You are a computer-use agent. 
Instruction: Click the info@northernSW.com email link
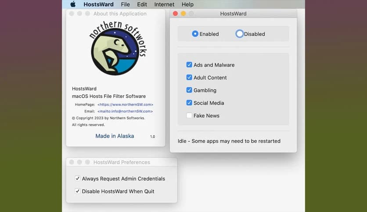125,111
